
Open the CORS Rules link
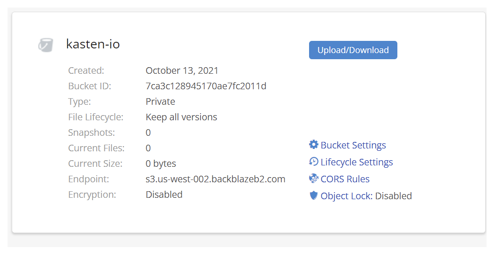click(345, 179)
